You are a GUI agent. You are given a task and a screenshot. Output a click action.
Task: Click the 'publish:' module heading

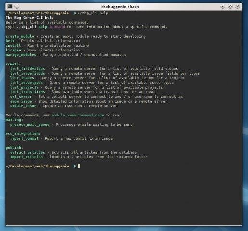tap(14, 147)
